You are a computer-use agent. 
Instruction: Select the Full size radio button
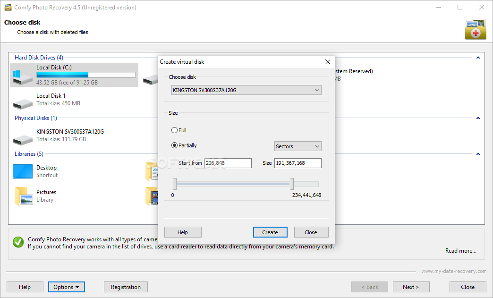(x=174, y=130)
